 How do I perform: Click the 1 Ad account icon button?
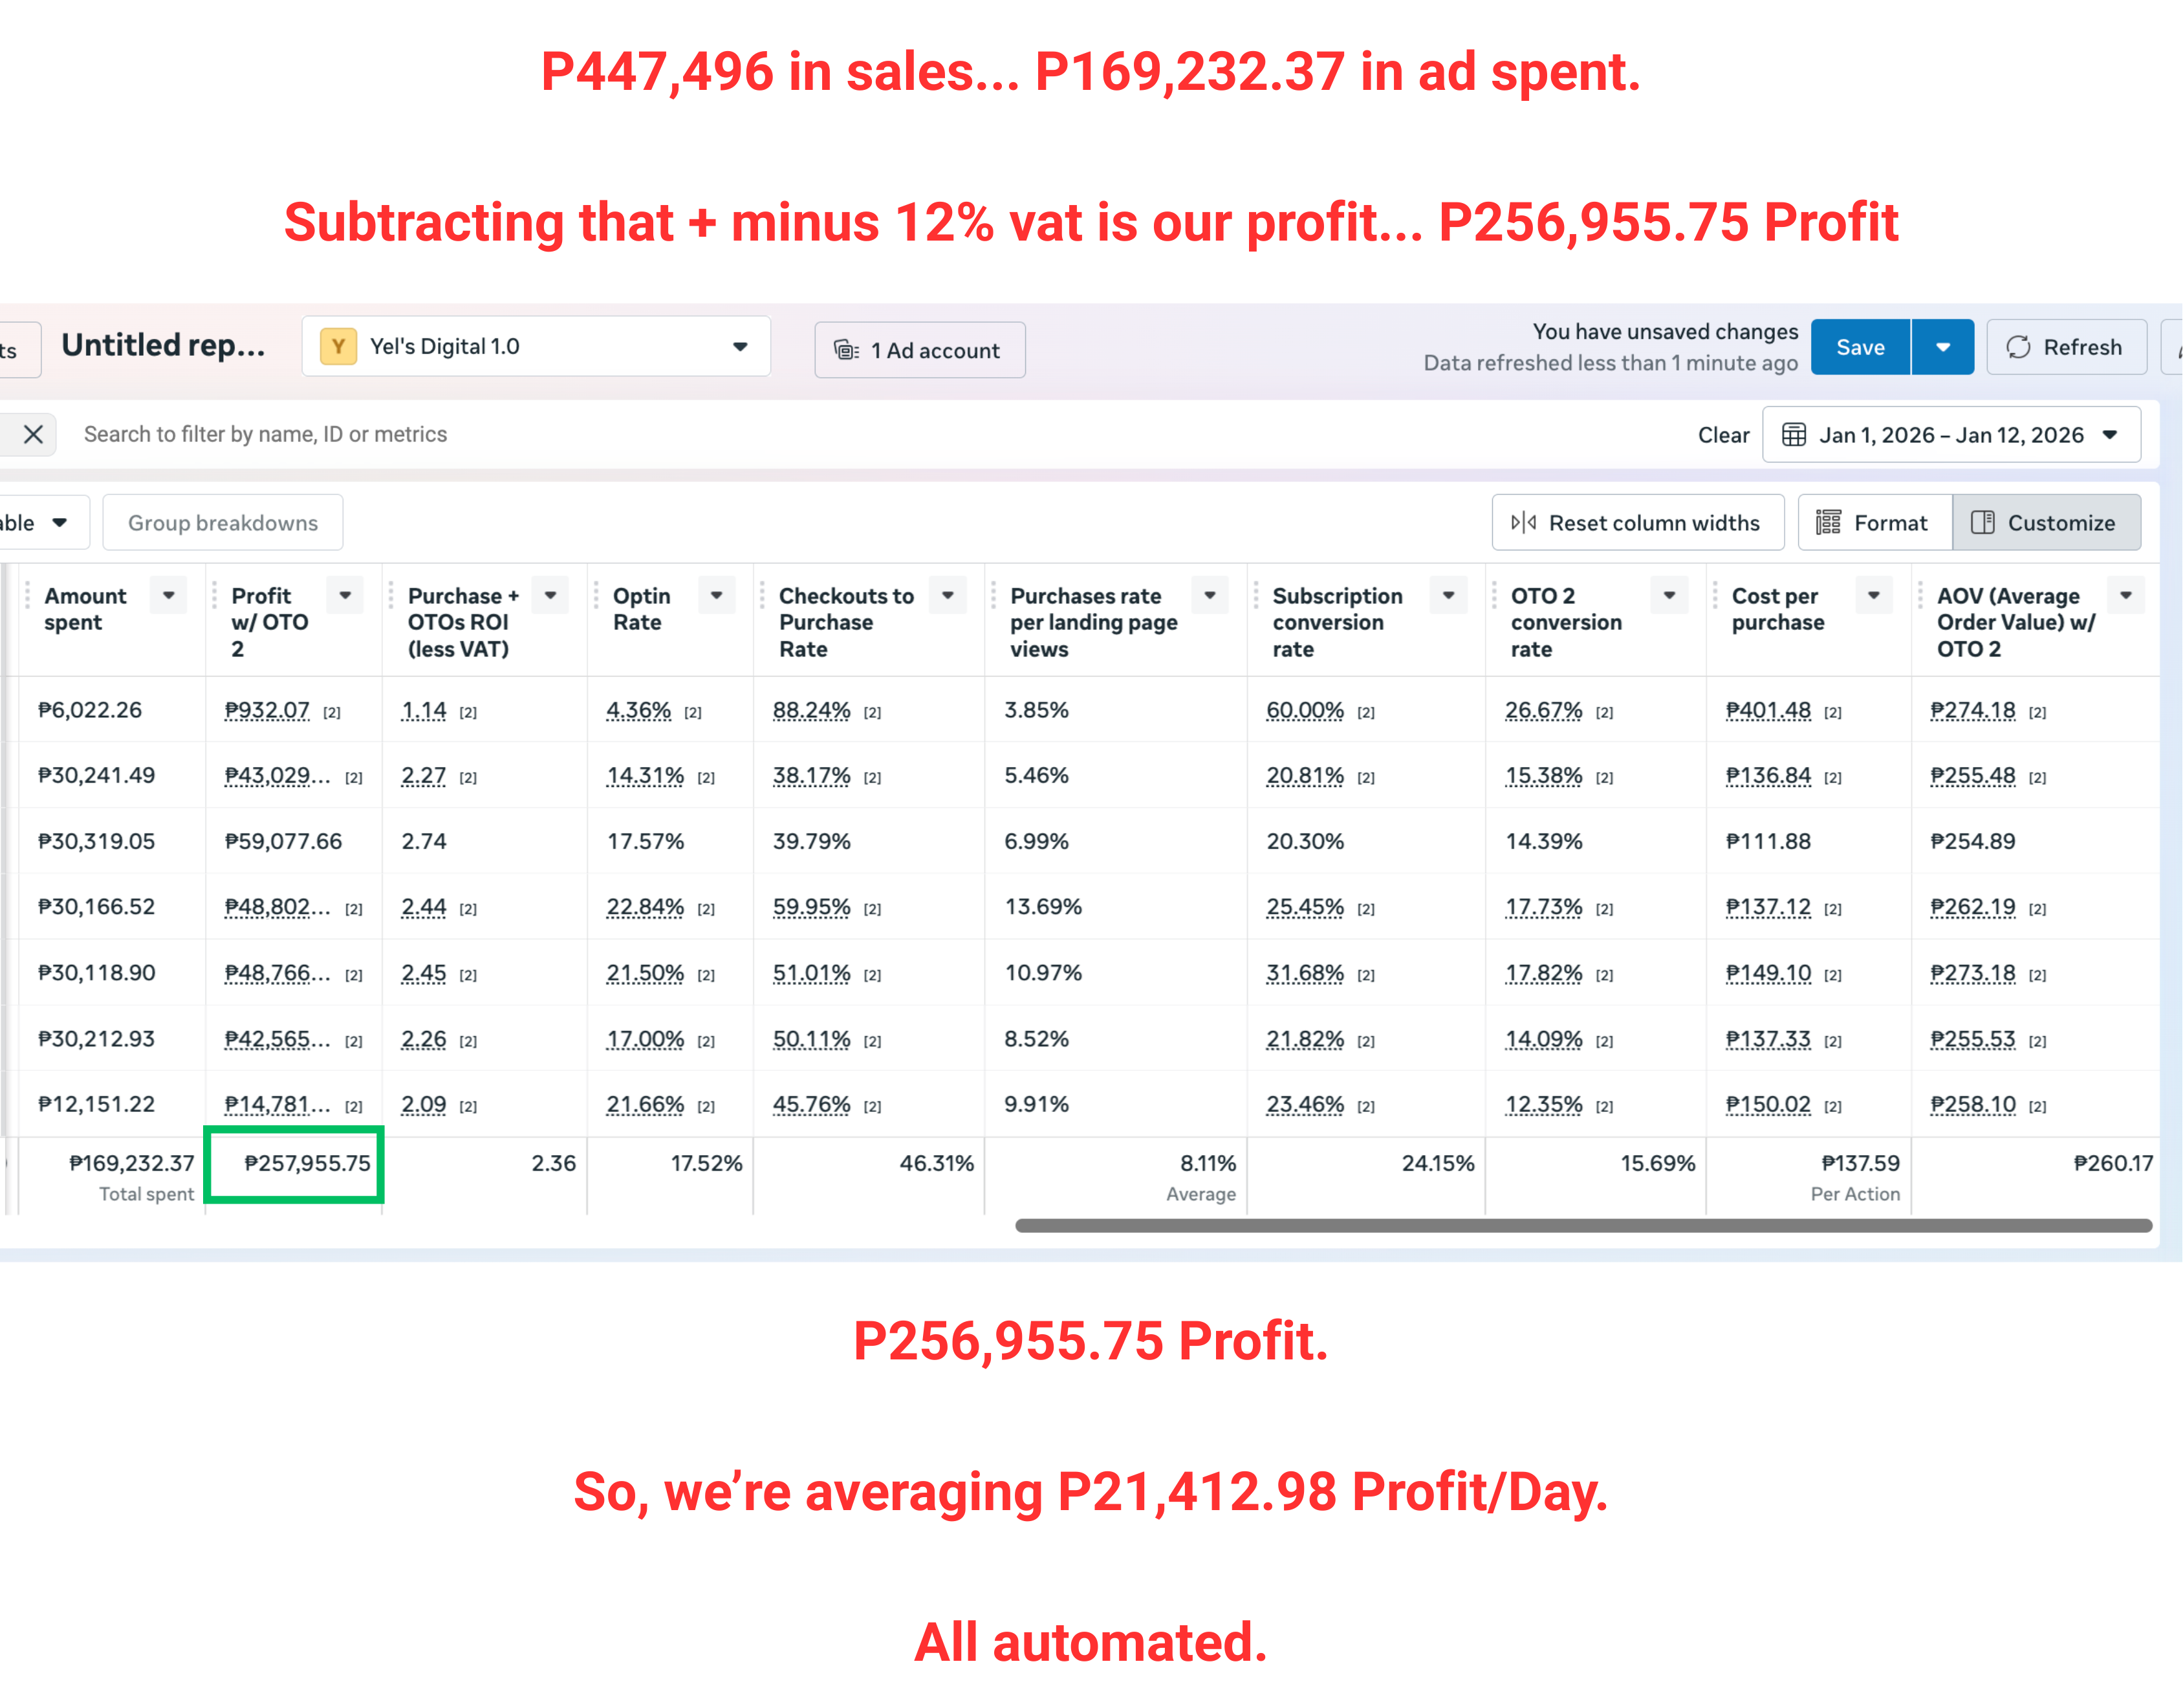pos(919,350)
